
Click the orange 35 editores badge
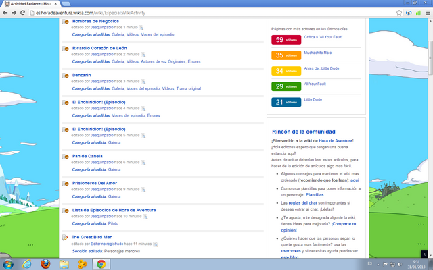click(286, 55)
